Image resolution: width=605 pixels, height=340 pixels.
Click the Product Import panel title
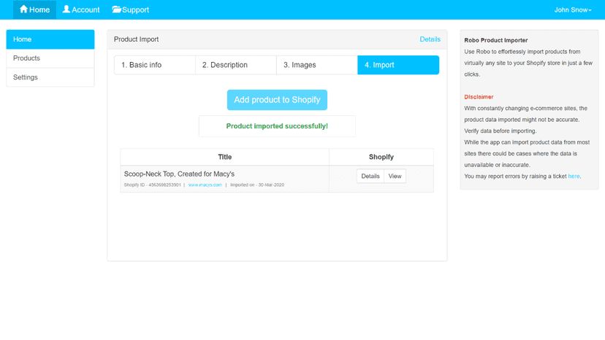[x=136, y=39]
